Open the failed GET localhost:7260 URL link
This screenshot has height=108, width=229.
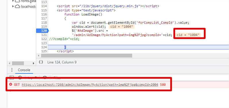click(x=90, y=85)
